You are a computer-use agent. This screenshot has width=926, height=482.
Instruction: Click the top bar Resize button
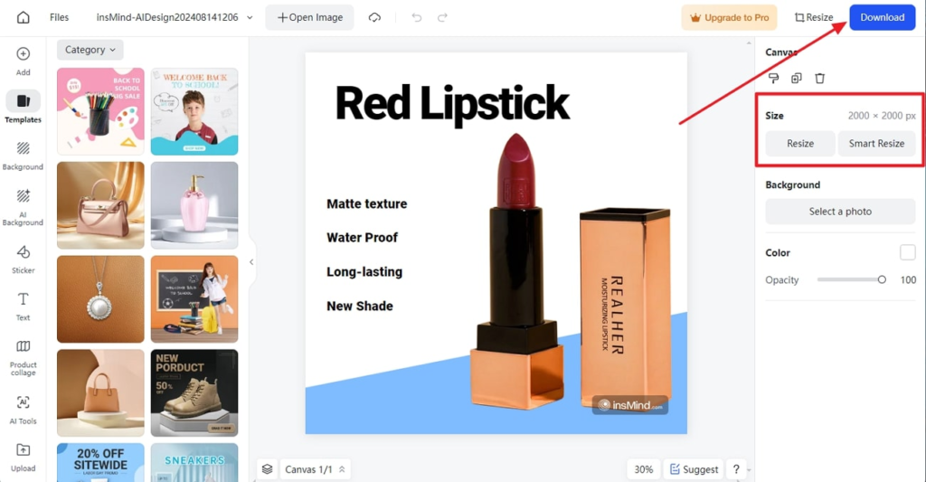(814, 17)
